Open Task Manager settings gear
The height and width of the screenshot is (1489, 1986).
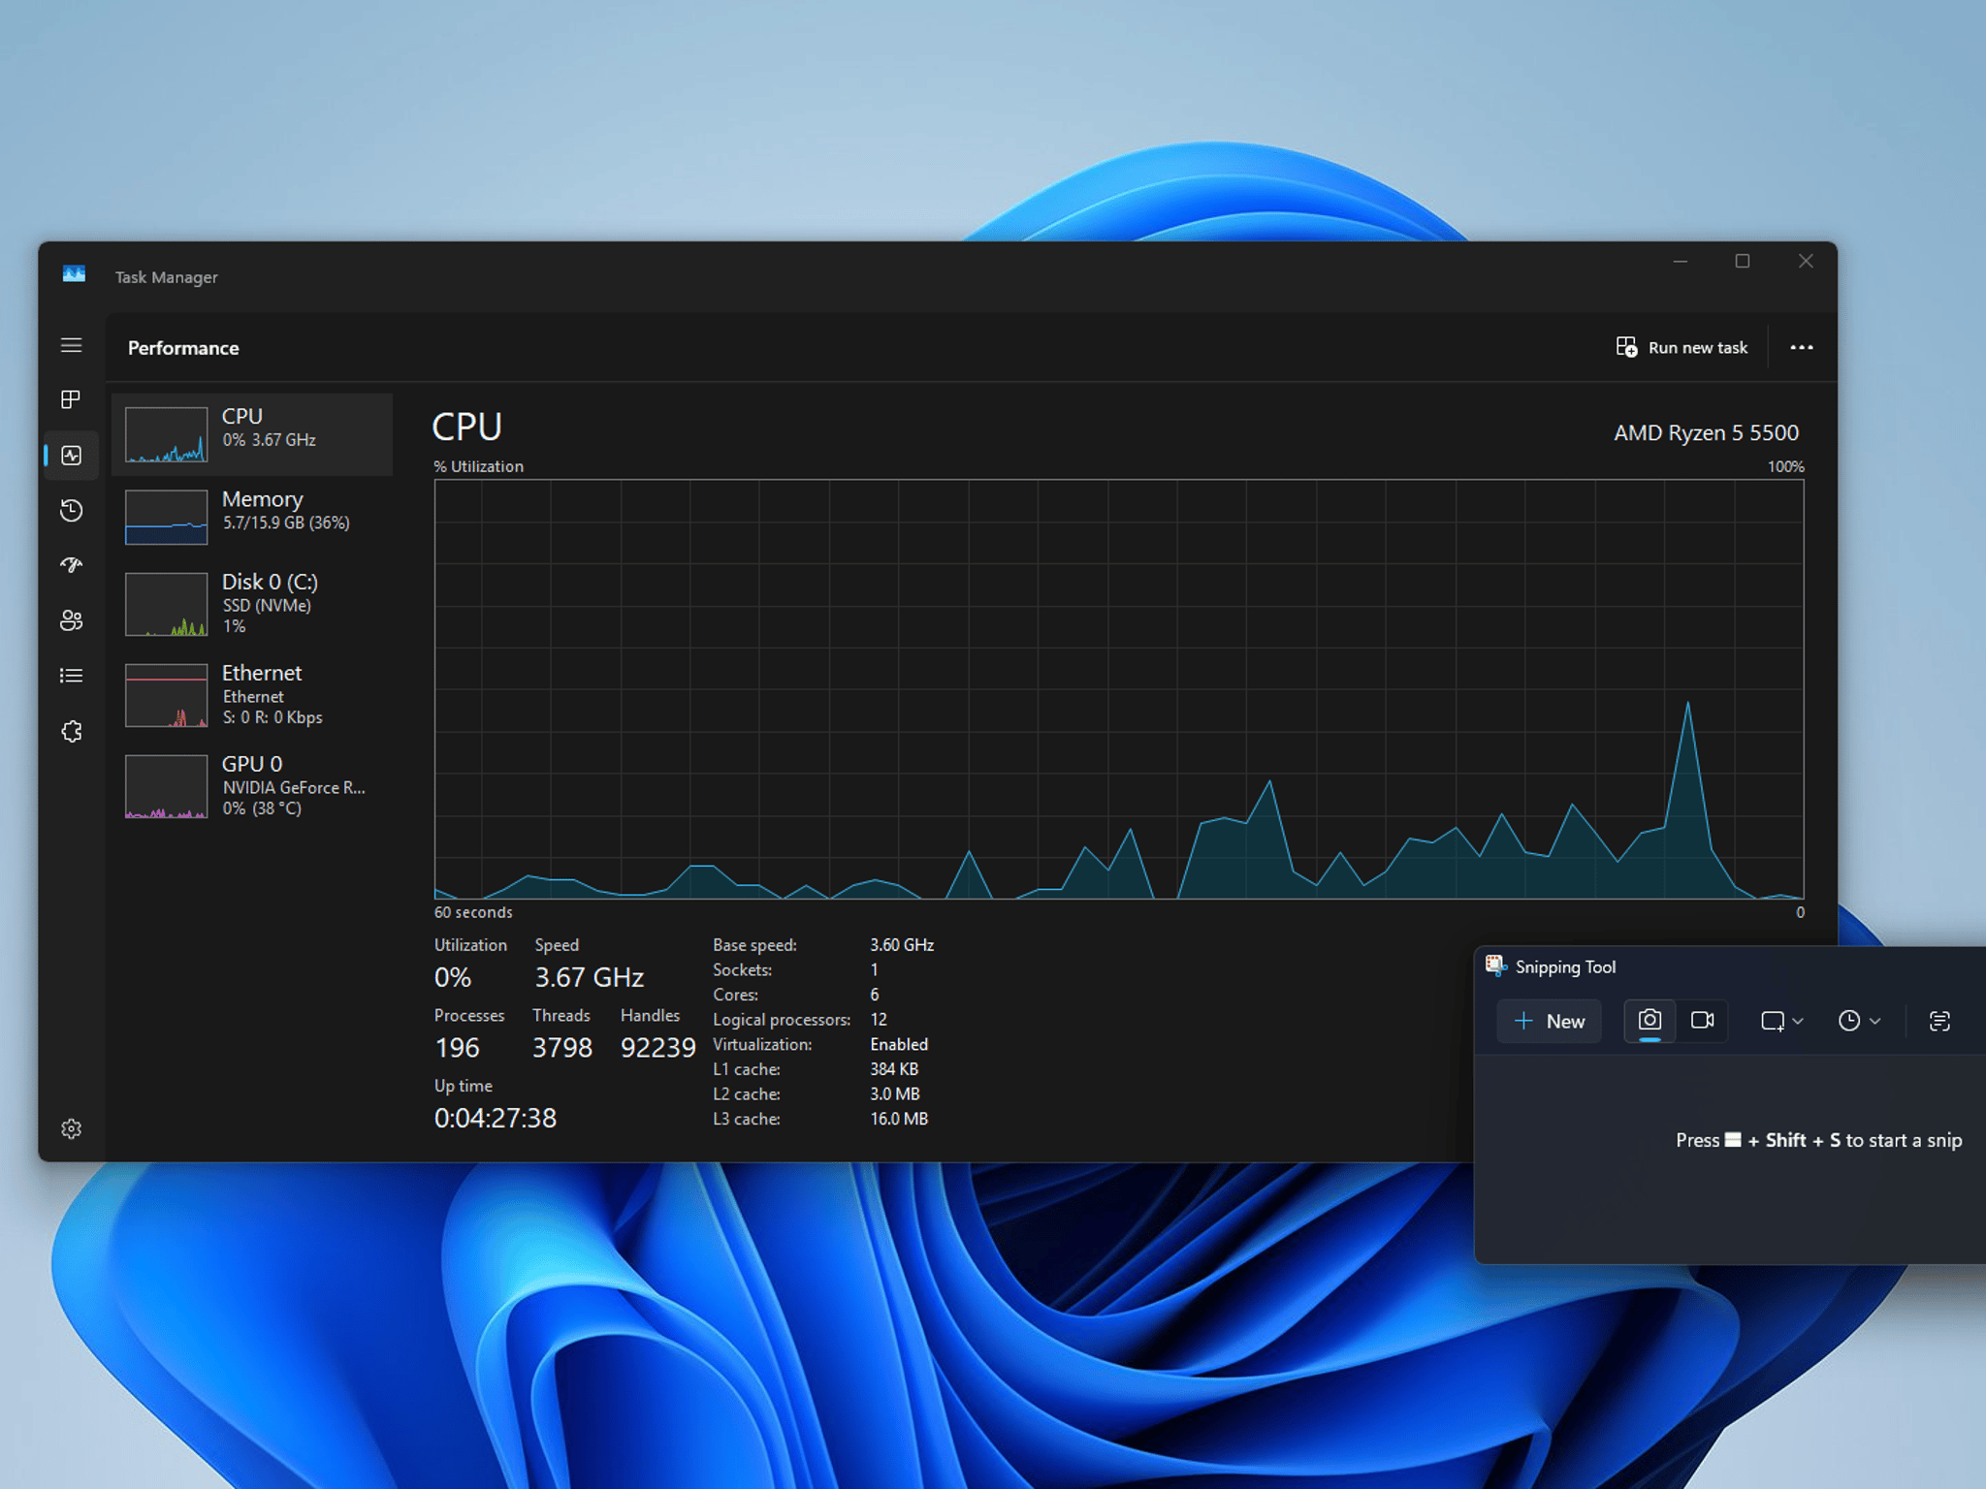(71, 1128)
